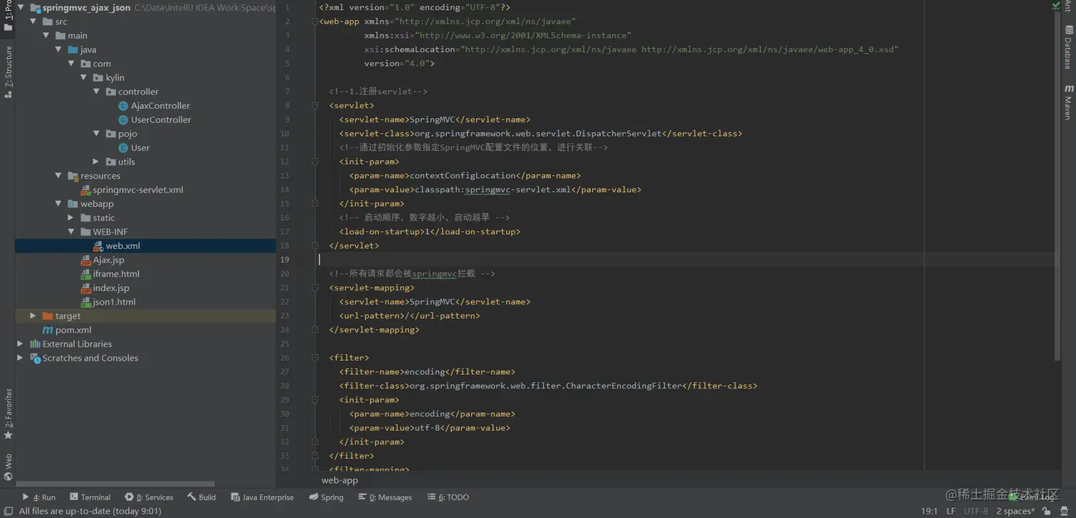Select web.xml in project tree

(x=145, y=246)
